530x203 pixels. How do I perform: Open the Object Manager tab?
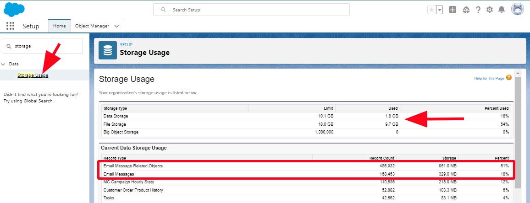click(x=91, y=26)
